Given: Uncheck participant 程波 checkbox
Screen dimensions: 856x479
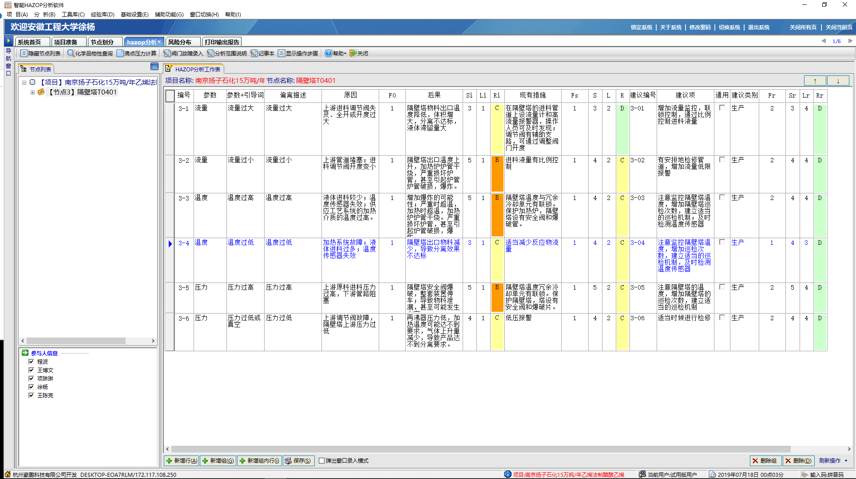Looking at the screenshot, I should pyautogui.click(x=31, y=361).
